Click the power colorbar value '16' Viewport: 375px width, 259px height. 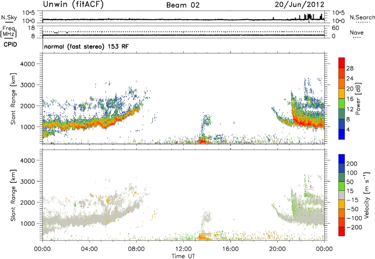tap(350, 99)
